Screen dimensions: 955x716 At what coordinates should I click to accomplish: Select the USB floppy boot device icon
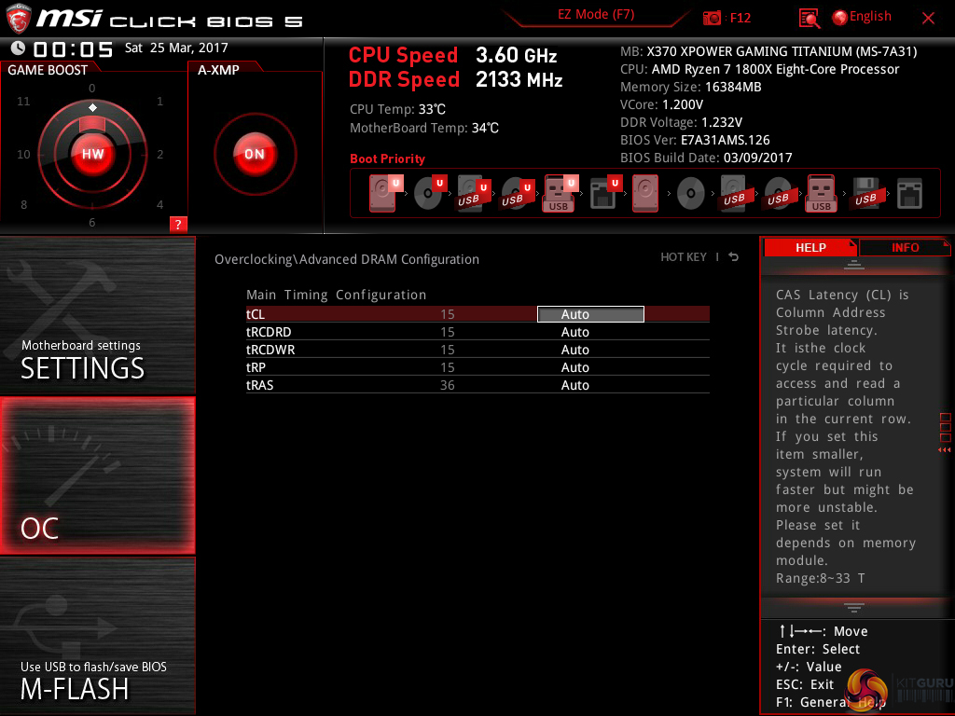[865, 193]
